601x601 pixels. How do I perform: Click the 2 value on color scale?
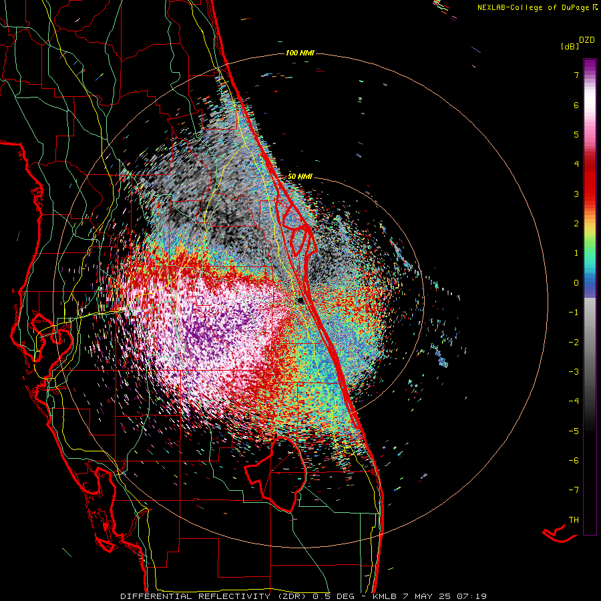[x=576, y=224]
